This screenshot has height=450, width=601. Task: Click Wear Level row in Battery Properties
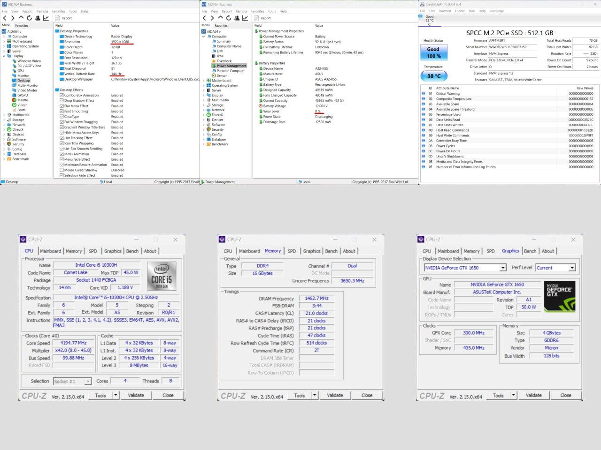point(334,111)
